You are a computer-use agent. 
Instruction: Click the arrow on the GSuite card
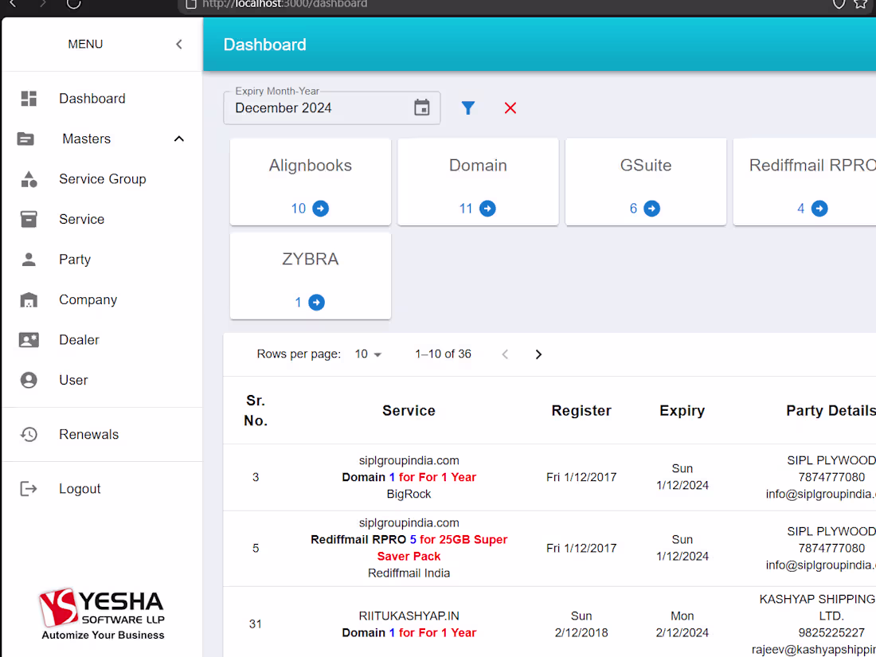click(x=651, y=208)
